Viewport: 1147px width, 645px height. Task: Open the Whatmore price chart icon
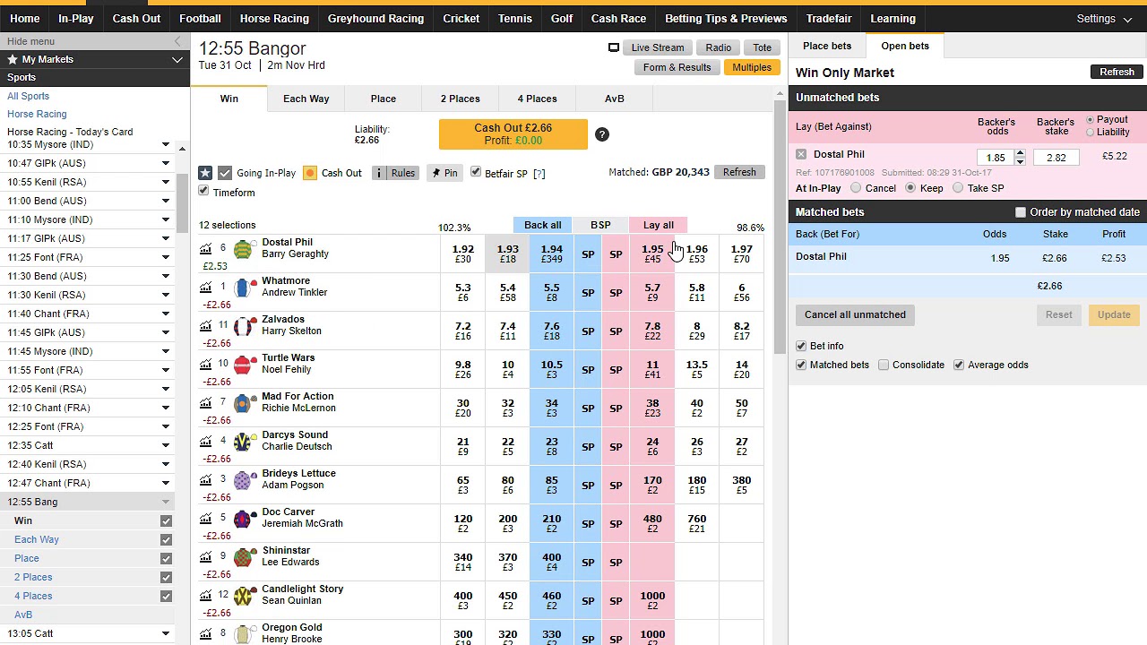pyautogui.click(x=205, y=288)
